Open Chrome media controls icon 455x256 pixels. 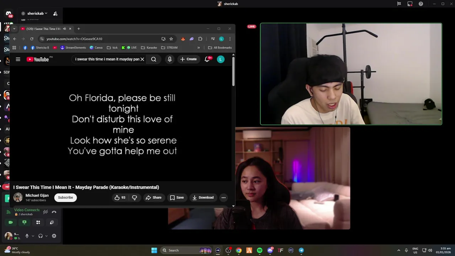pyautogui.click(x=213, y=39)
